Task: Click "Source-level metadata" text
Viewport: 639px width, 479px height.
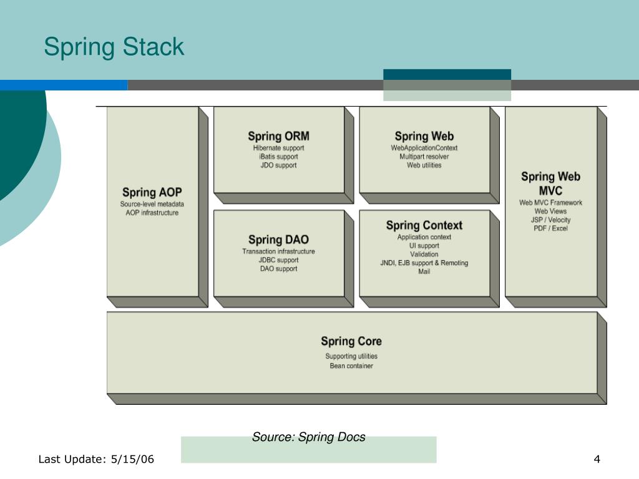Action: pyautogui.click(x=152, y=204)
